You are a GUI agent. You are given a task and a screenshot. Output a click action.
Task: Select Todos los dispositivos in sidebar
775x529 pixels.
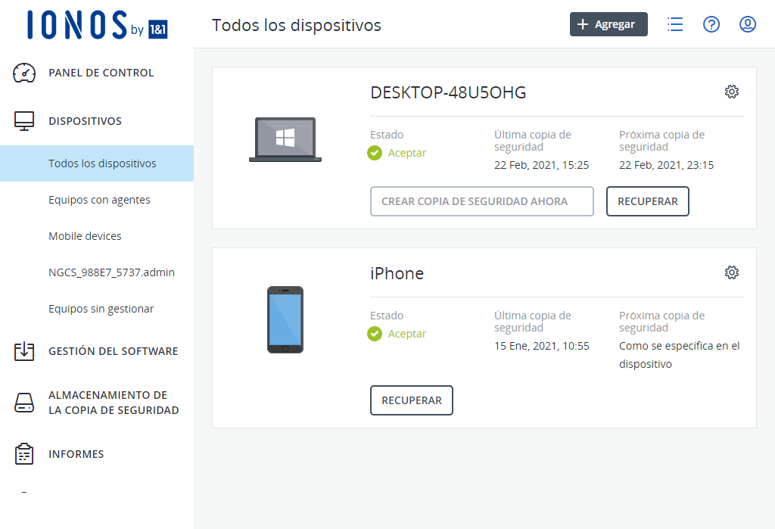click(97, 163)
